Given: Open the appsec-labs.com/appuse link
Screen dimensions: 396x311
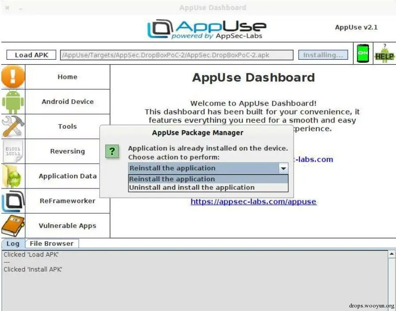Looking at the screenshot, I should click(x=253, y=202).
